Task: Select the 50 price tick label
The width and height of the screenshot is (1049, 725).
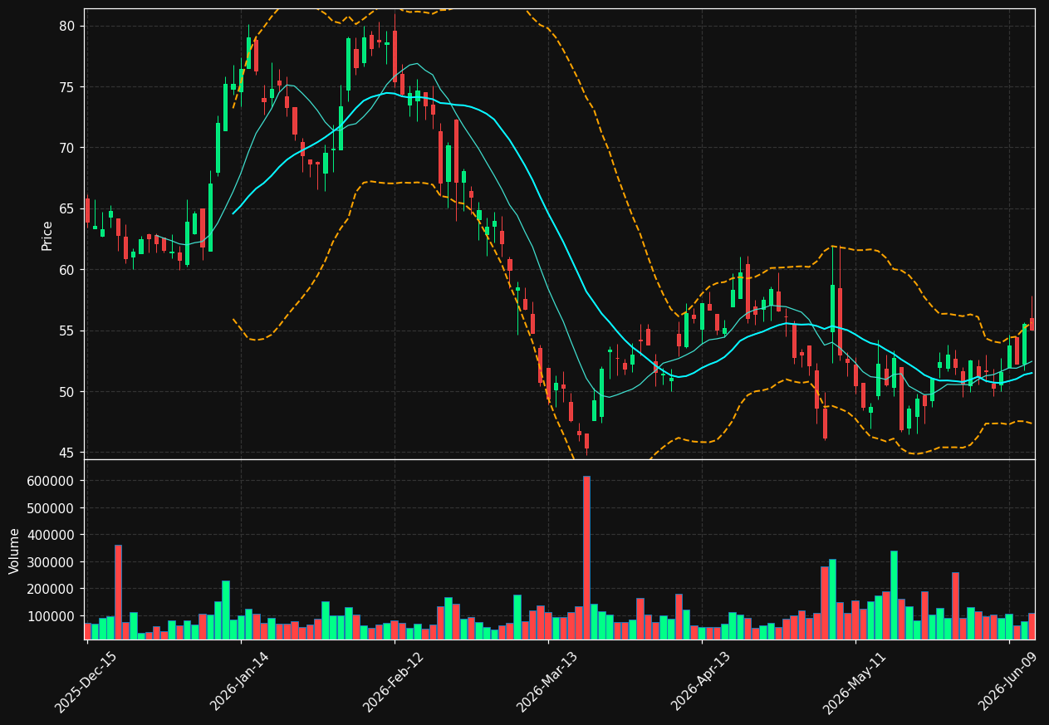Action: click(x=66, y=392)
